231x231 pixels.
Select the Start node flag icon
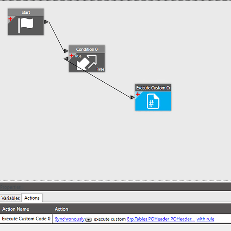pos(25,25)
